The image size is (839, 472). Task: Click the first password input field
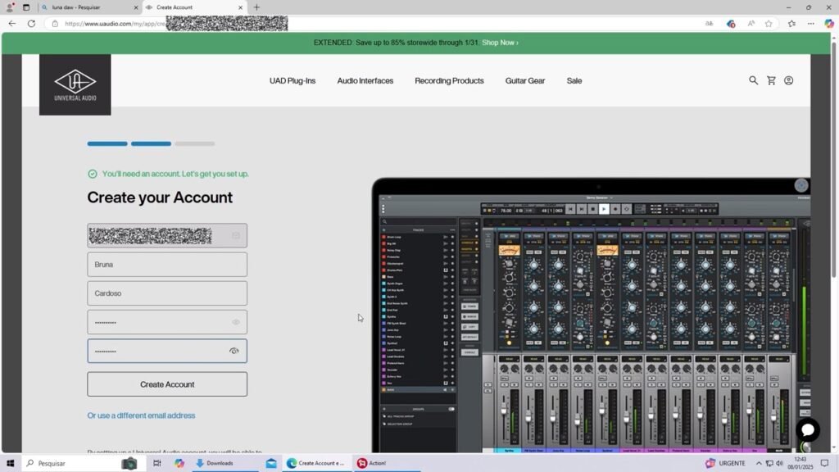tap(167, 322)
